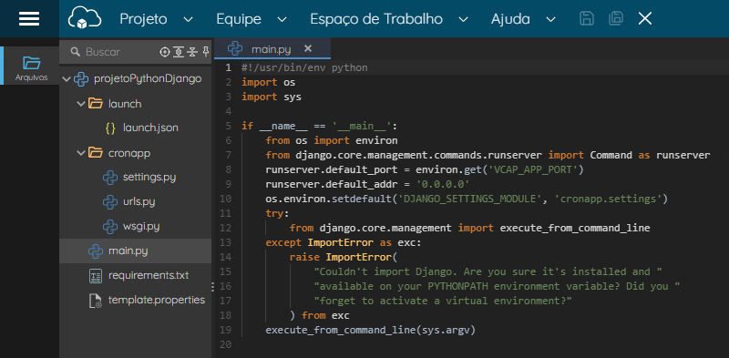Image resolution: width=729 pixels, height=358 pixels.
Task: Open the hamburger main menu
Action: coord(29,18)
